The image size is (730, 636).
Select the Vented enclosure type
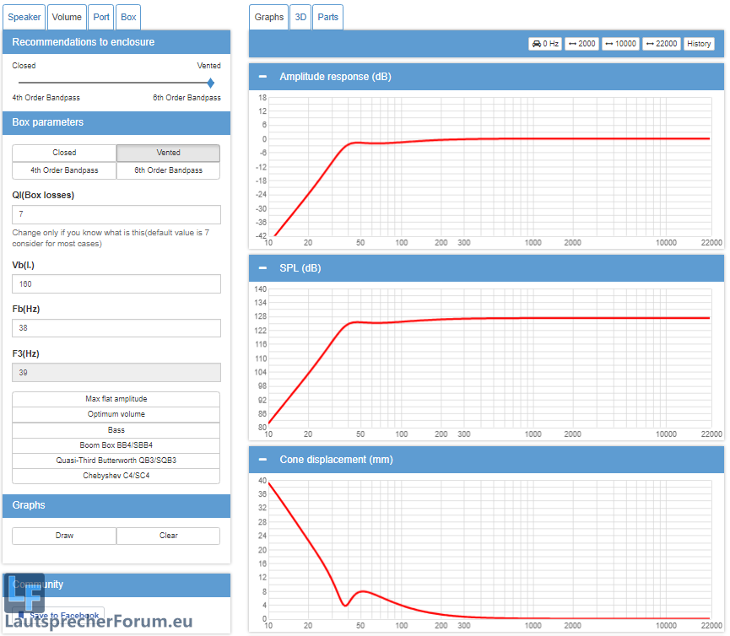click(168, 153)
